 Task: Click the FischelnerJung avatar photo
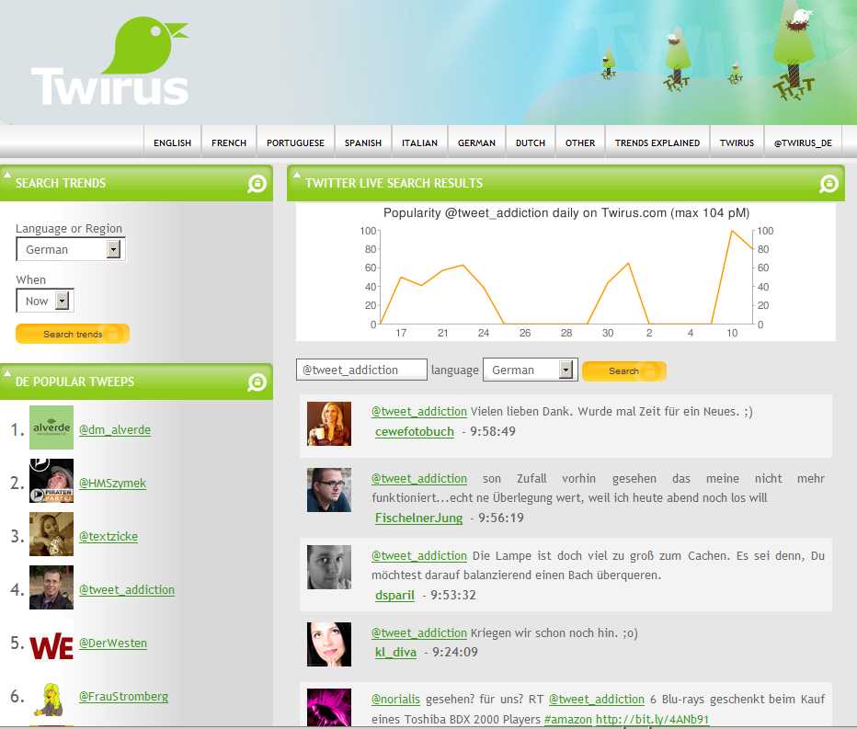click(x=329, y=490)
